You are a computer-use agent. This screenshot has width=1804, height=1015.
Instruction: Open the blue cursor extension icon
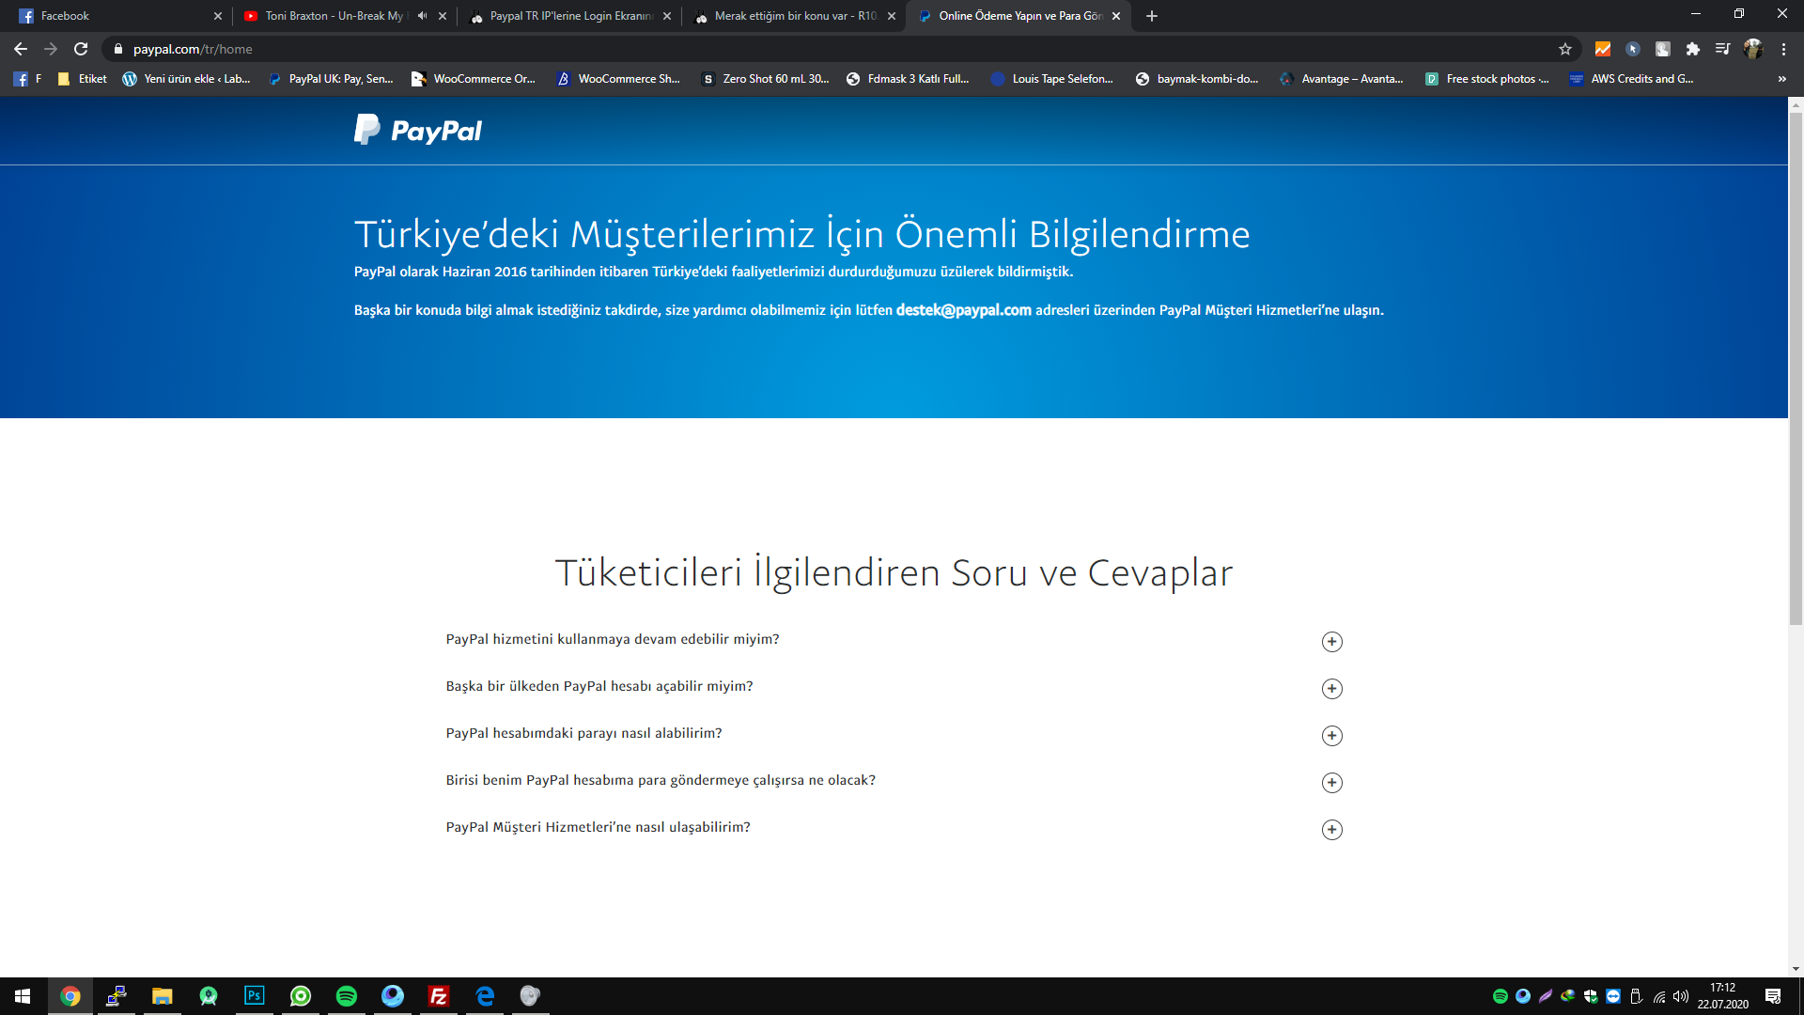[x=1633, y=49]
